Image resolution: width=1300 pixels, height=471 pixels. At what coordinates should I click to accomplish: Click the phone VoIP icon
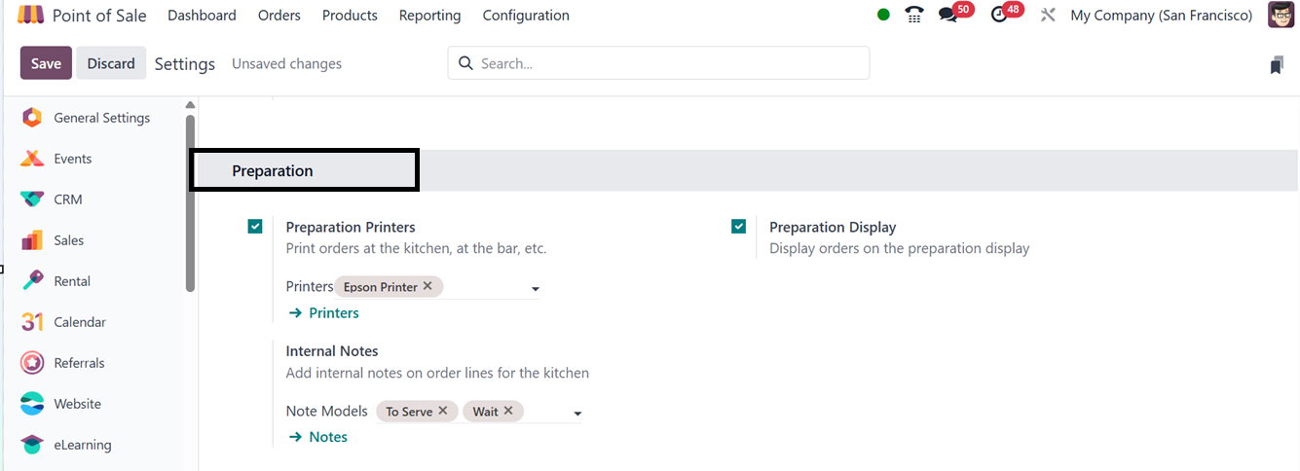pos(913,16)
